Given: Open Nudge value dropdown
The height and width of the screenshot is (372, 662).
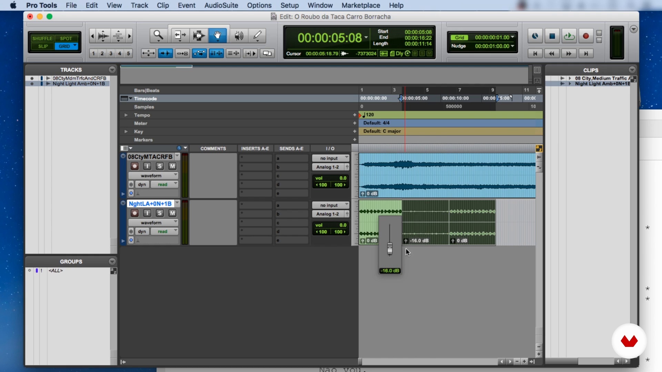Looking at the screenshot, I should [x=512, y=46].
